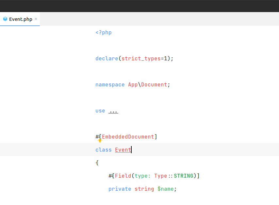The width and height of the screenshot is (279, 205).
Task: Click the class keyword
Action: tap(103, 150)
